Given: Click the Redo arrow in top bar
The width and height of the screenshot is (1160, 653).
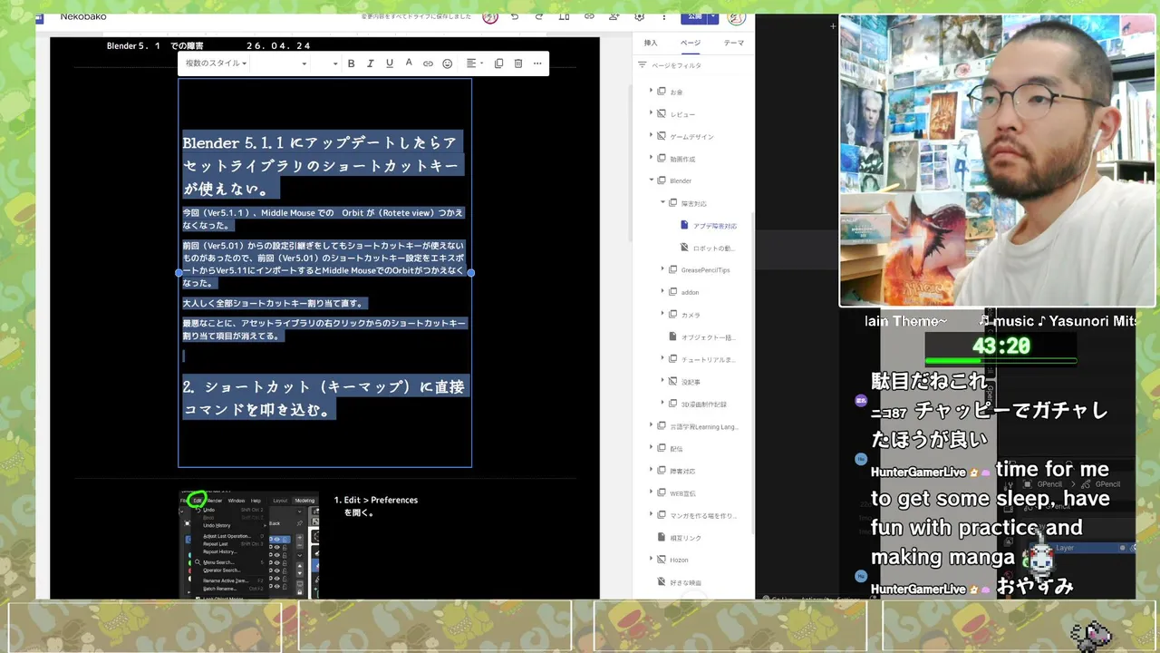Looking at the screenshot, I should (x=539, y=16).
